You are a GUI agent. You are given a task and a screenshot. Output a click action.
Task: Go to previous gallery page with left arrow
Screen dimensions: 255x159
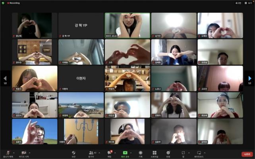5,78
